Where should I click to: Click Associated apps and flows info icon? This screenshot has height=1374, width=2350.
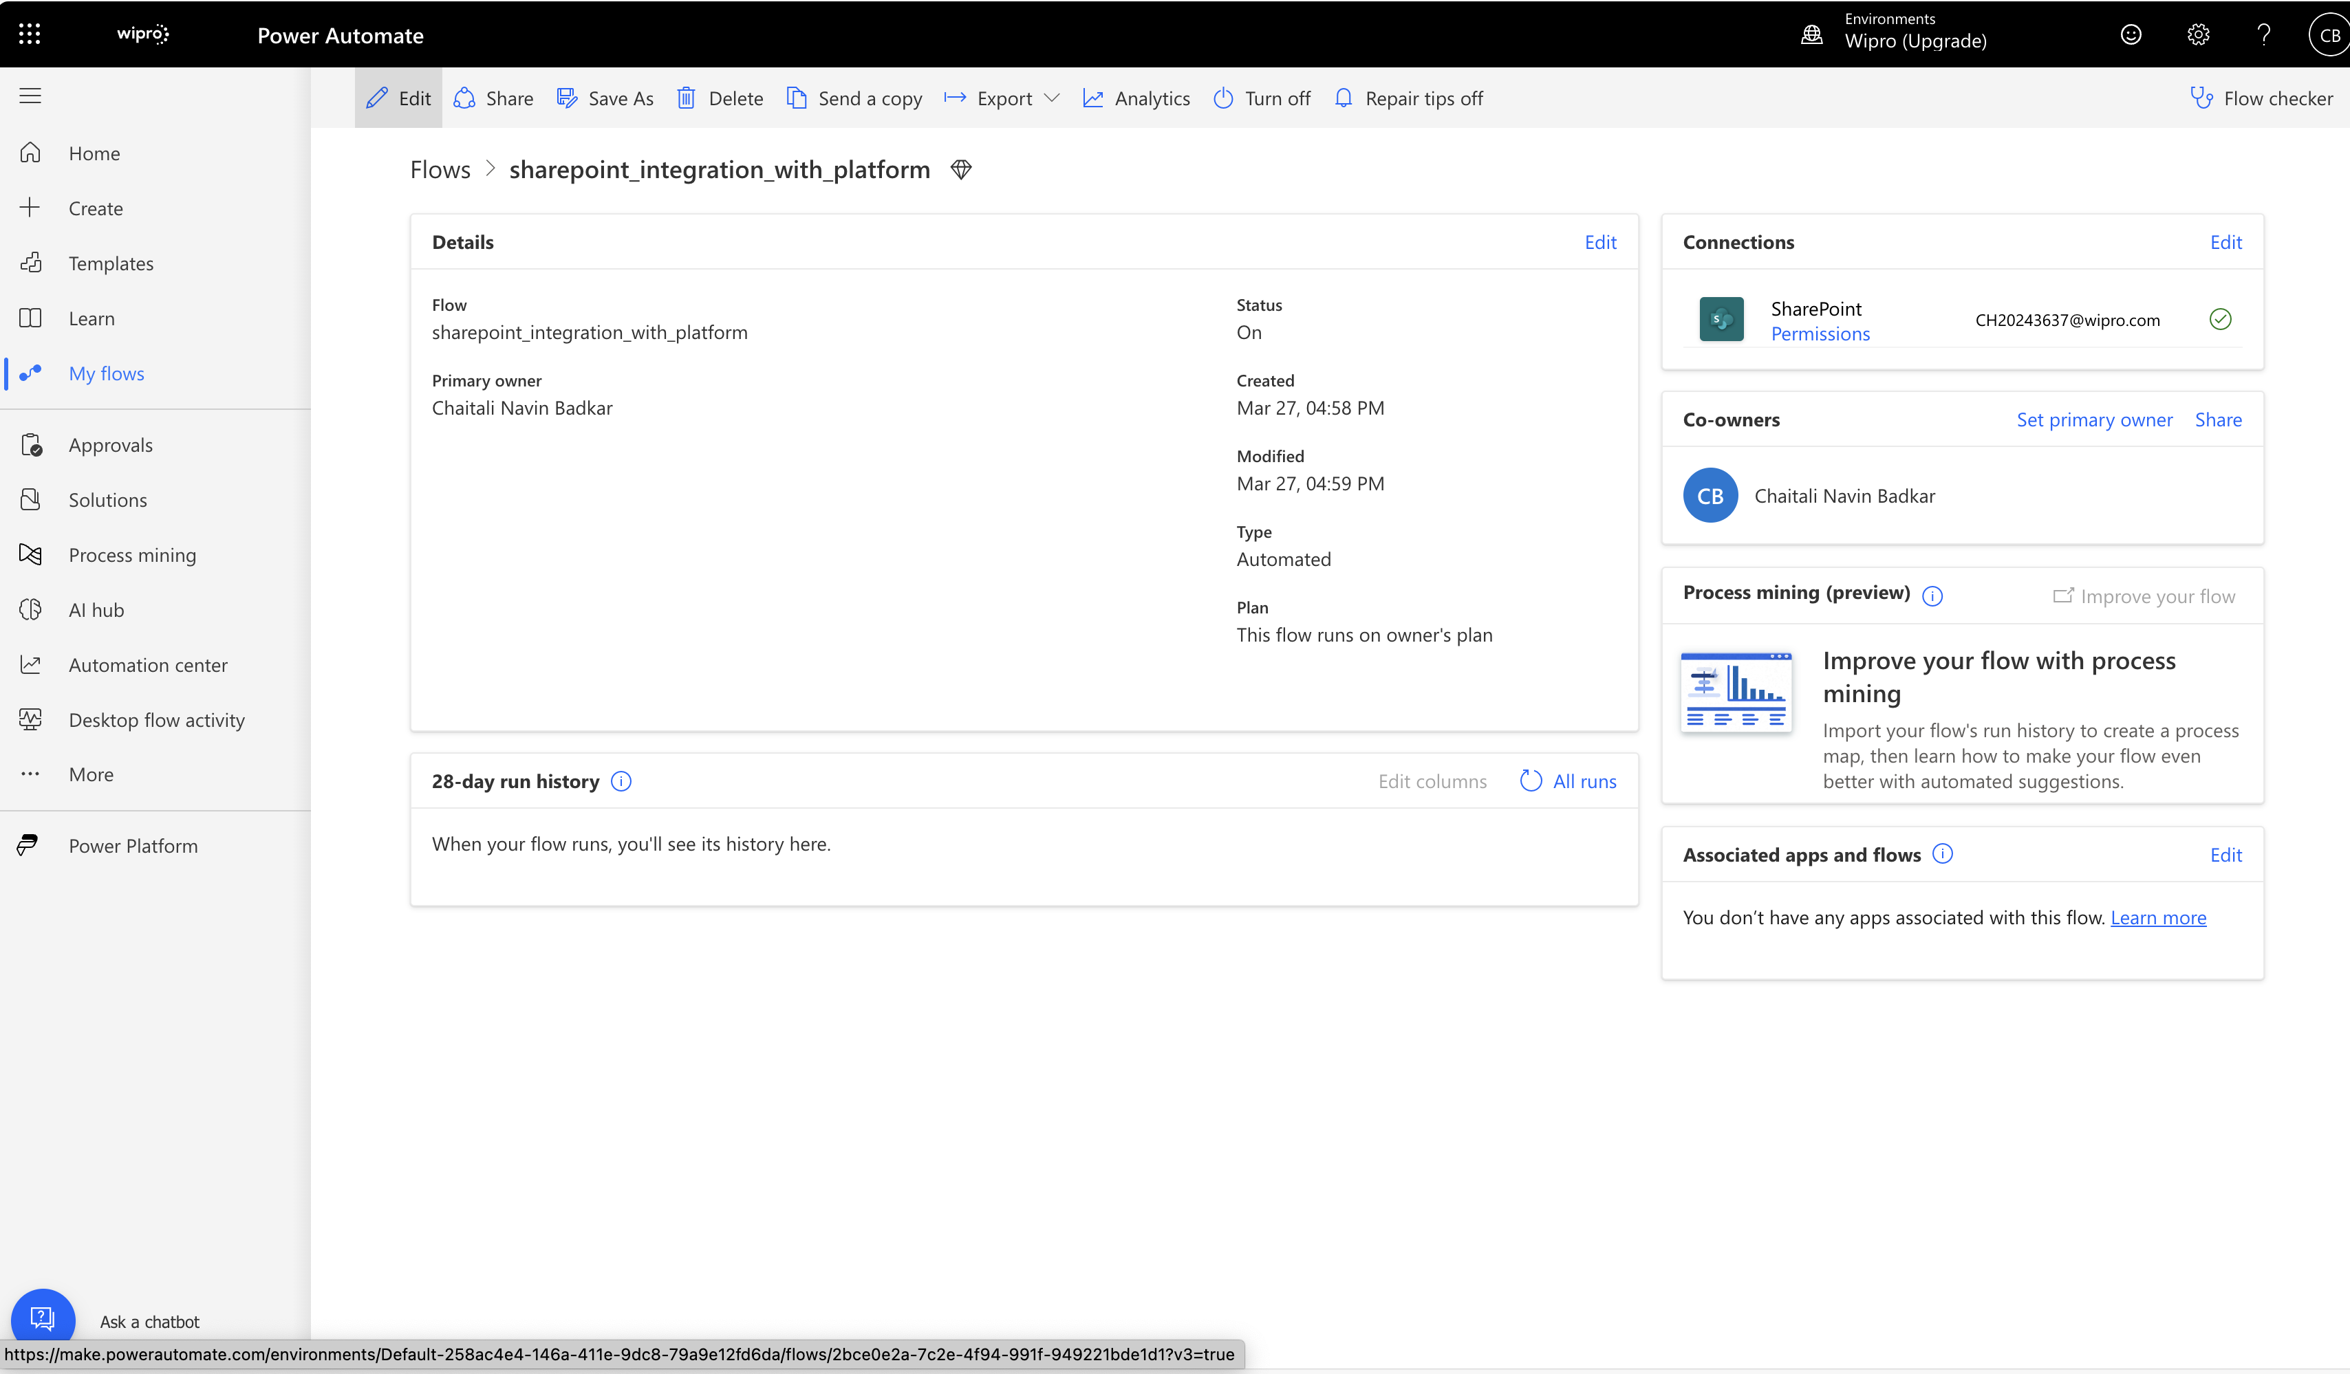pos(1943,854)
